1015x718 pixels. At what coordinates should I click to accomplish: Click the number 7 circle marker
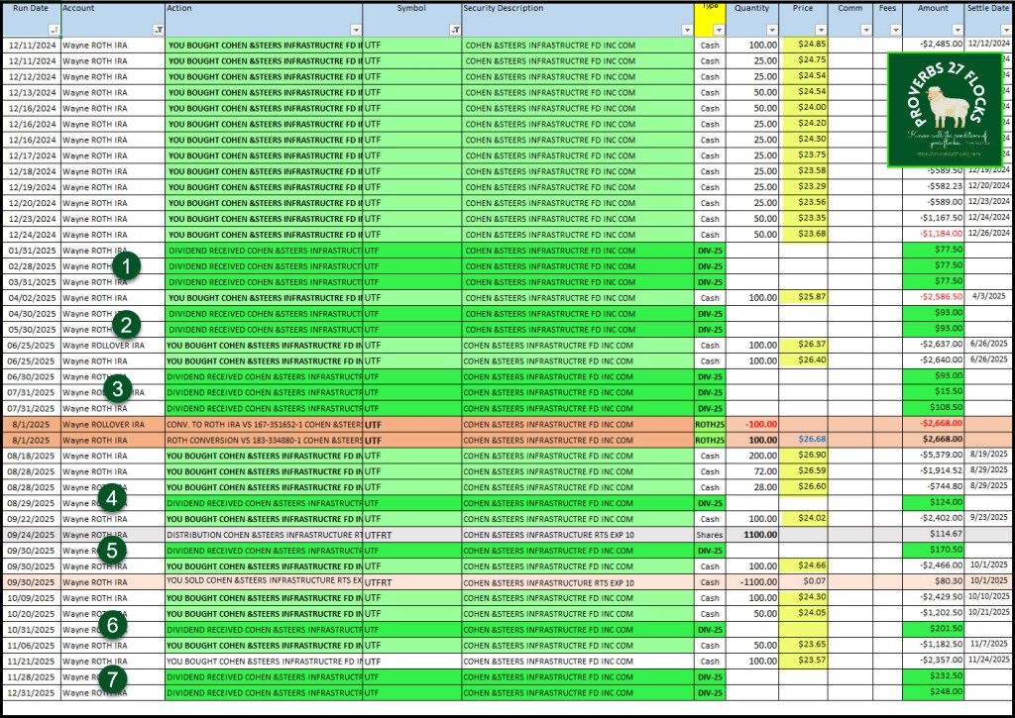tap(115, 679)
